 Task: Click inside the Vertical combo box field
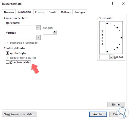pos(21,37)
